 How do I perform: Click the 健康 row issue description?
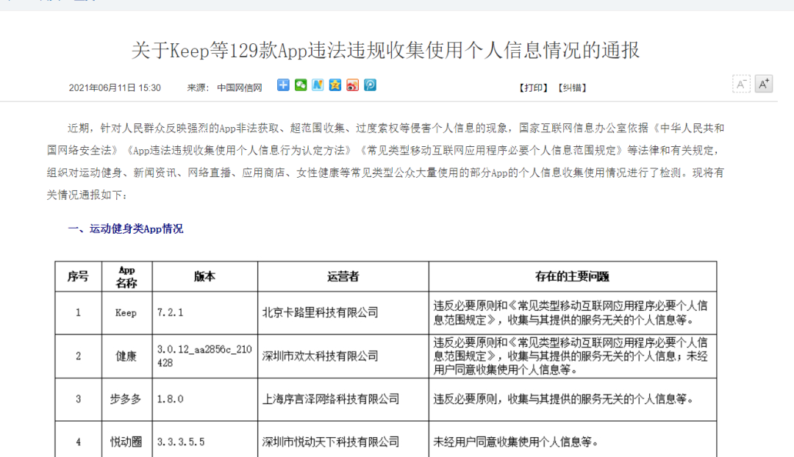coord(571,356)
